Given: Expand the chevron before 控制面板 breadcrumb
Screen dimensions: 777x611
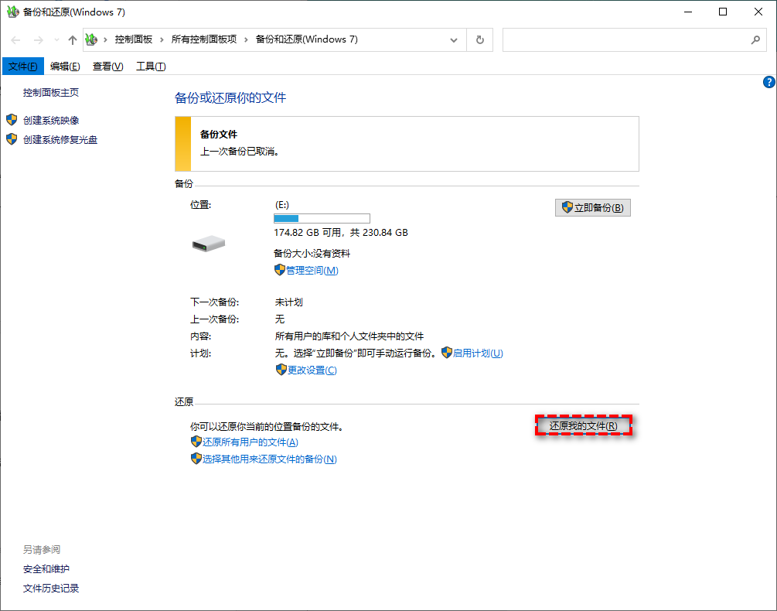Looking at the screenshot, I should (105, 40).
